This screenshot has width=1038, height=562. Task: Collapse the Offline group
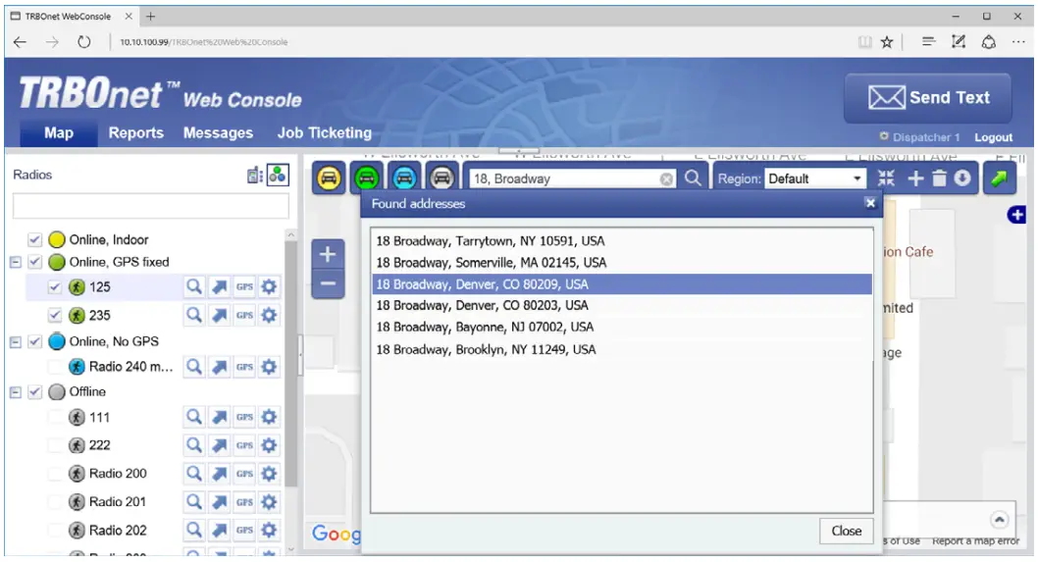click(16, 392)
